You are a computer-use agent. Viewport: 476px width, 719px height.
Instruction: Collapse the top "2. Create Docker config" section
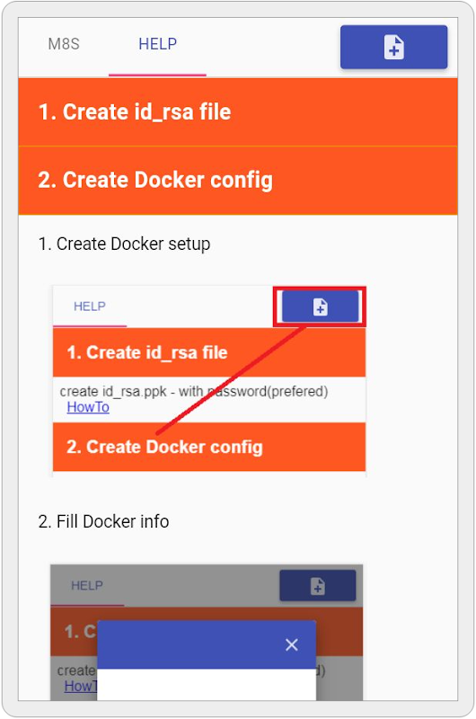click(x=238, y=181)
